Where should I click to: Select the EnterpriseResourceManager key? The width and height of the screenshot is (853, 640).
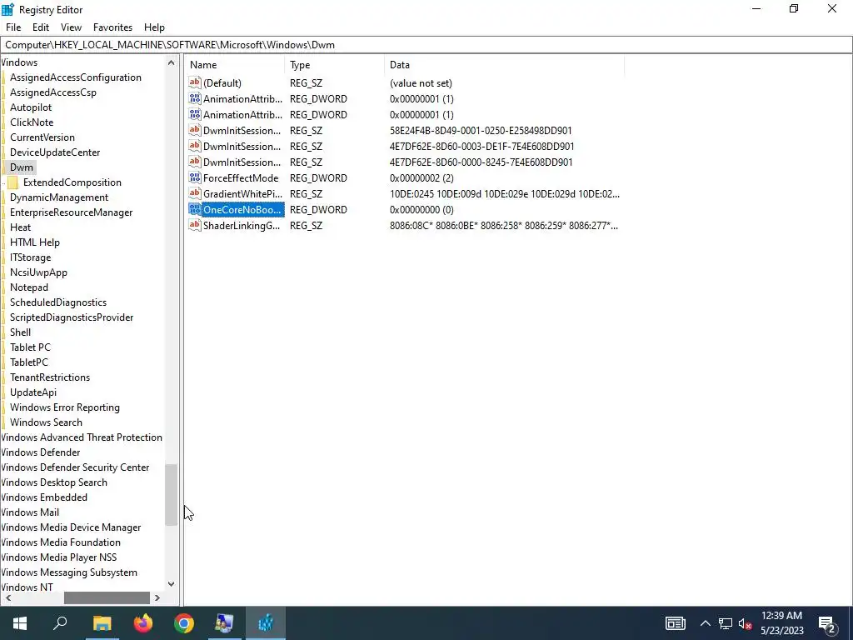[72, 212]
